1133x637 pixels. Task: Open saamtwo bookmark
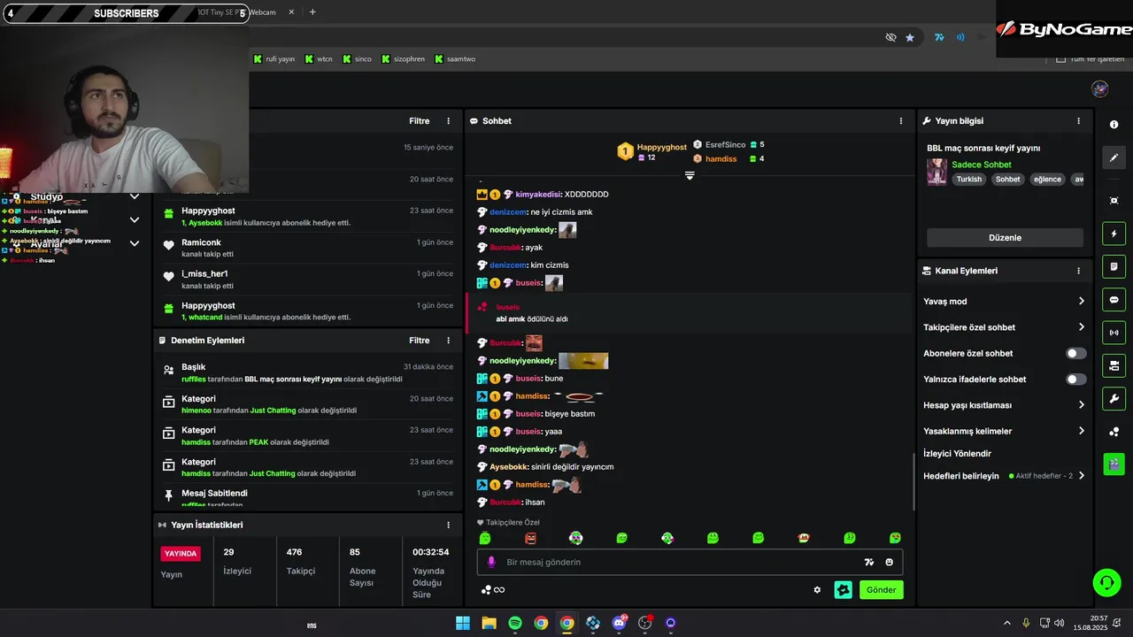[x=455, y=59]
